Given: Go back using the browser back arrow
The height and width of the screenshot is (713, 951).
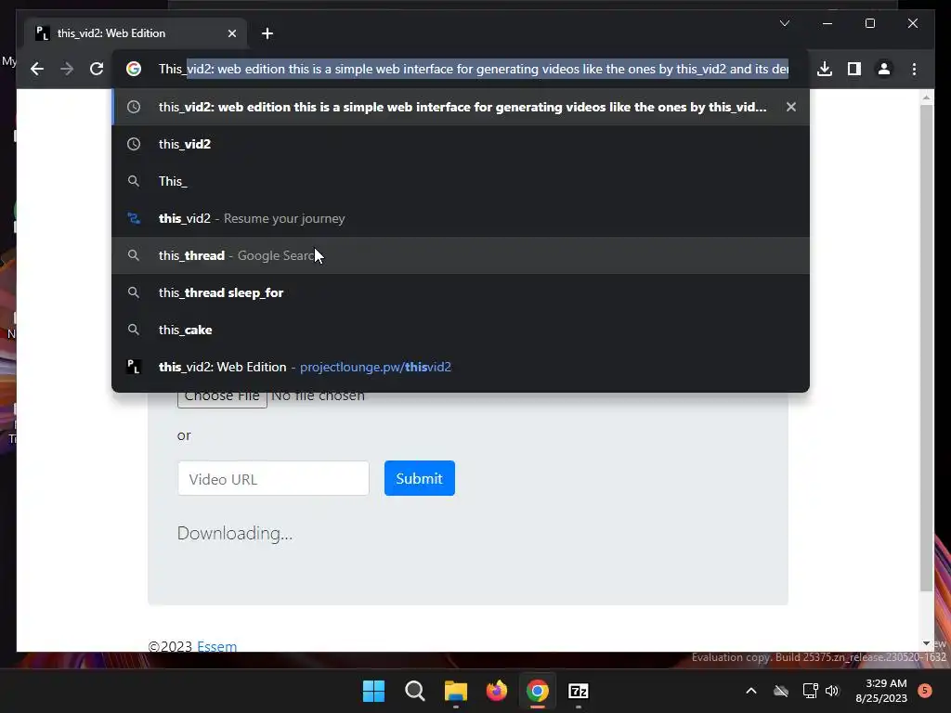Looking at the screenshot, I should (x=37, y=69).
